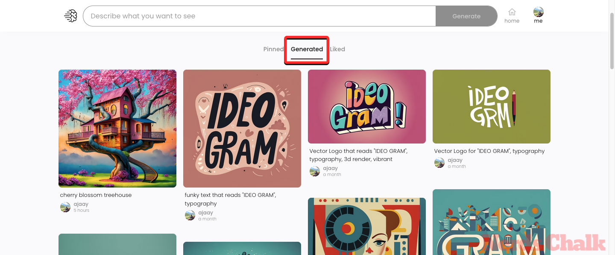Click caption 'Vector Logo that reads "IDEO GRAM"' 3d render
Screen dimensions: 615x255
point(358,155)
